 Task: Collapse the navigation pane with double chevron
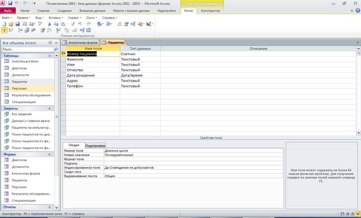pyautogui.click(x=56, y=43)
